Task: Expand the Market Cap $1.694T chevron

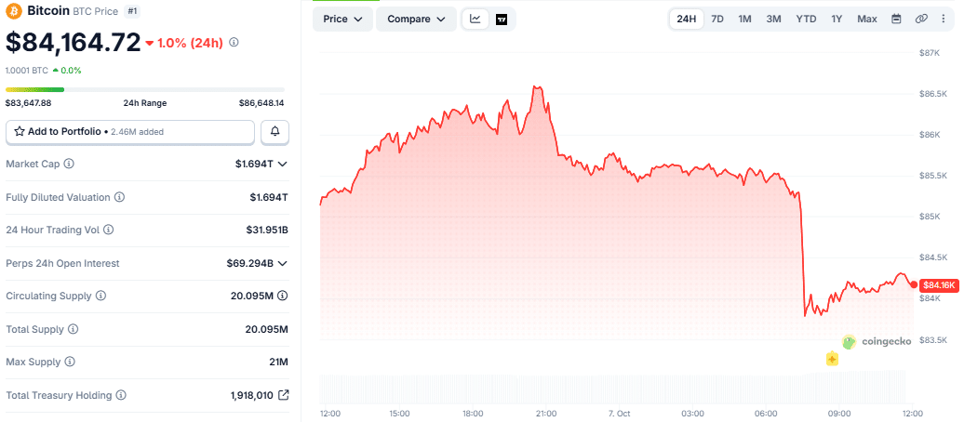Action: click(x=283, y=164)
